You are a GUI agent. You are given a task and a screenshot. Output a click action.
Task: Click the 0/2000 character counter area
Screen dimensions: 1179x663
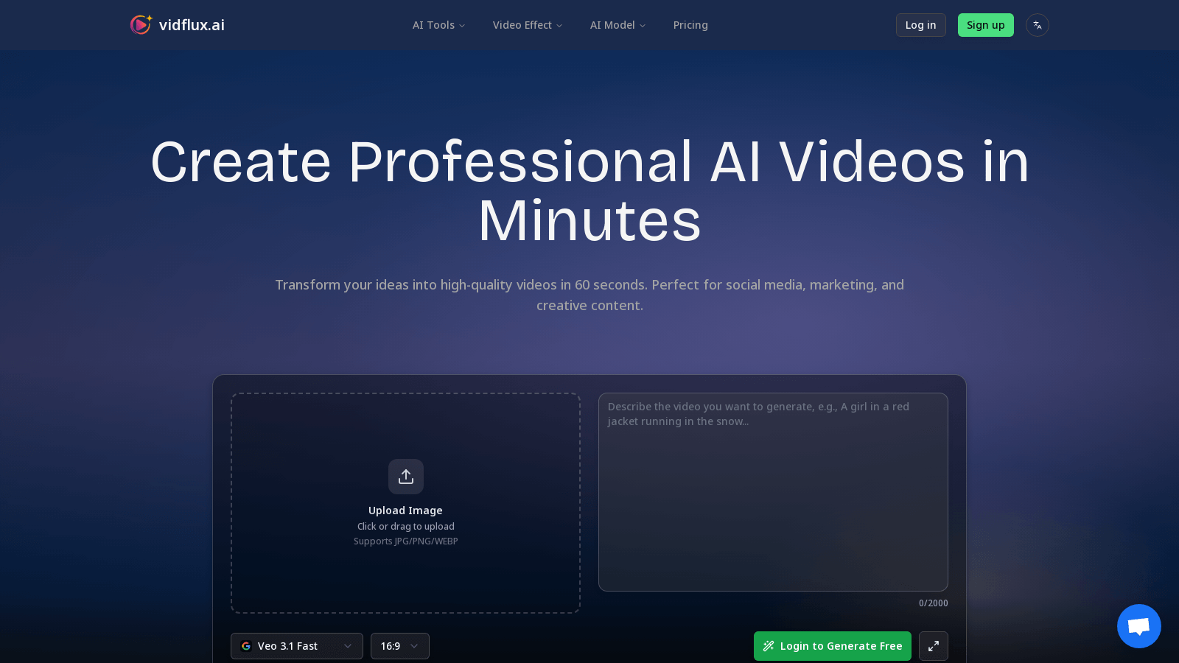tap(934, 603)
